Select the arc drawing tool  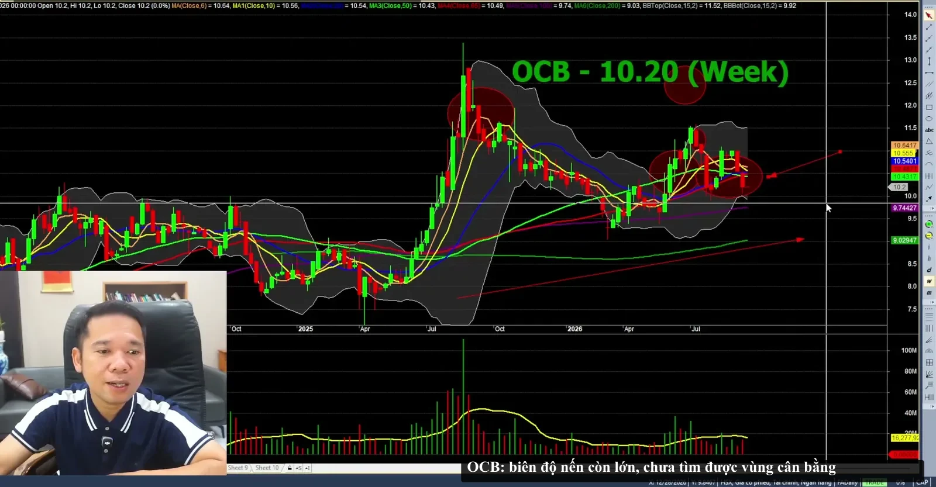[x=929, y=165]
